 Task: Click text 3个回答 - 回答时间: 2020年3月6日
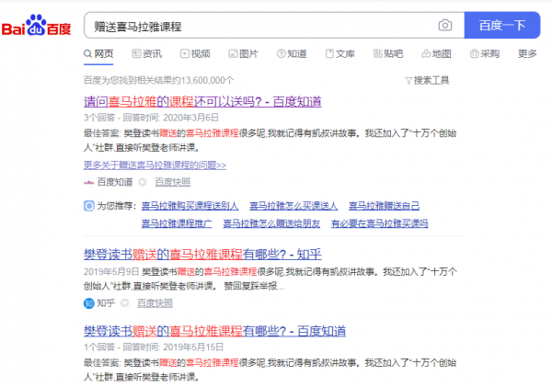pos(152,118)
